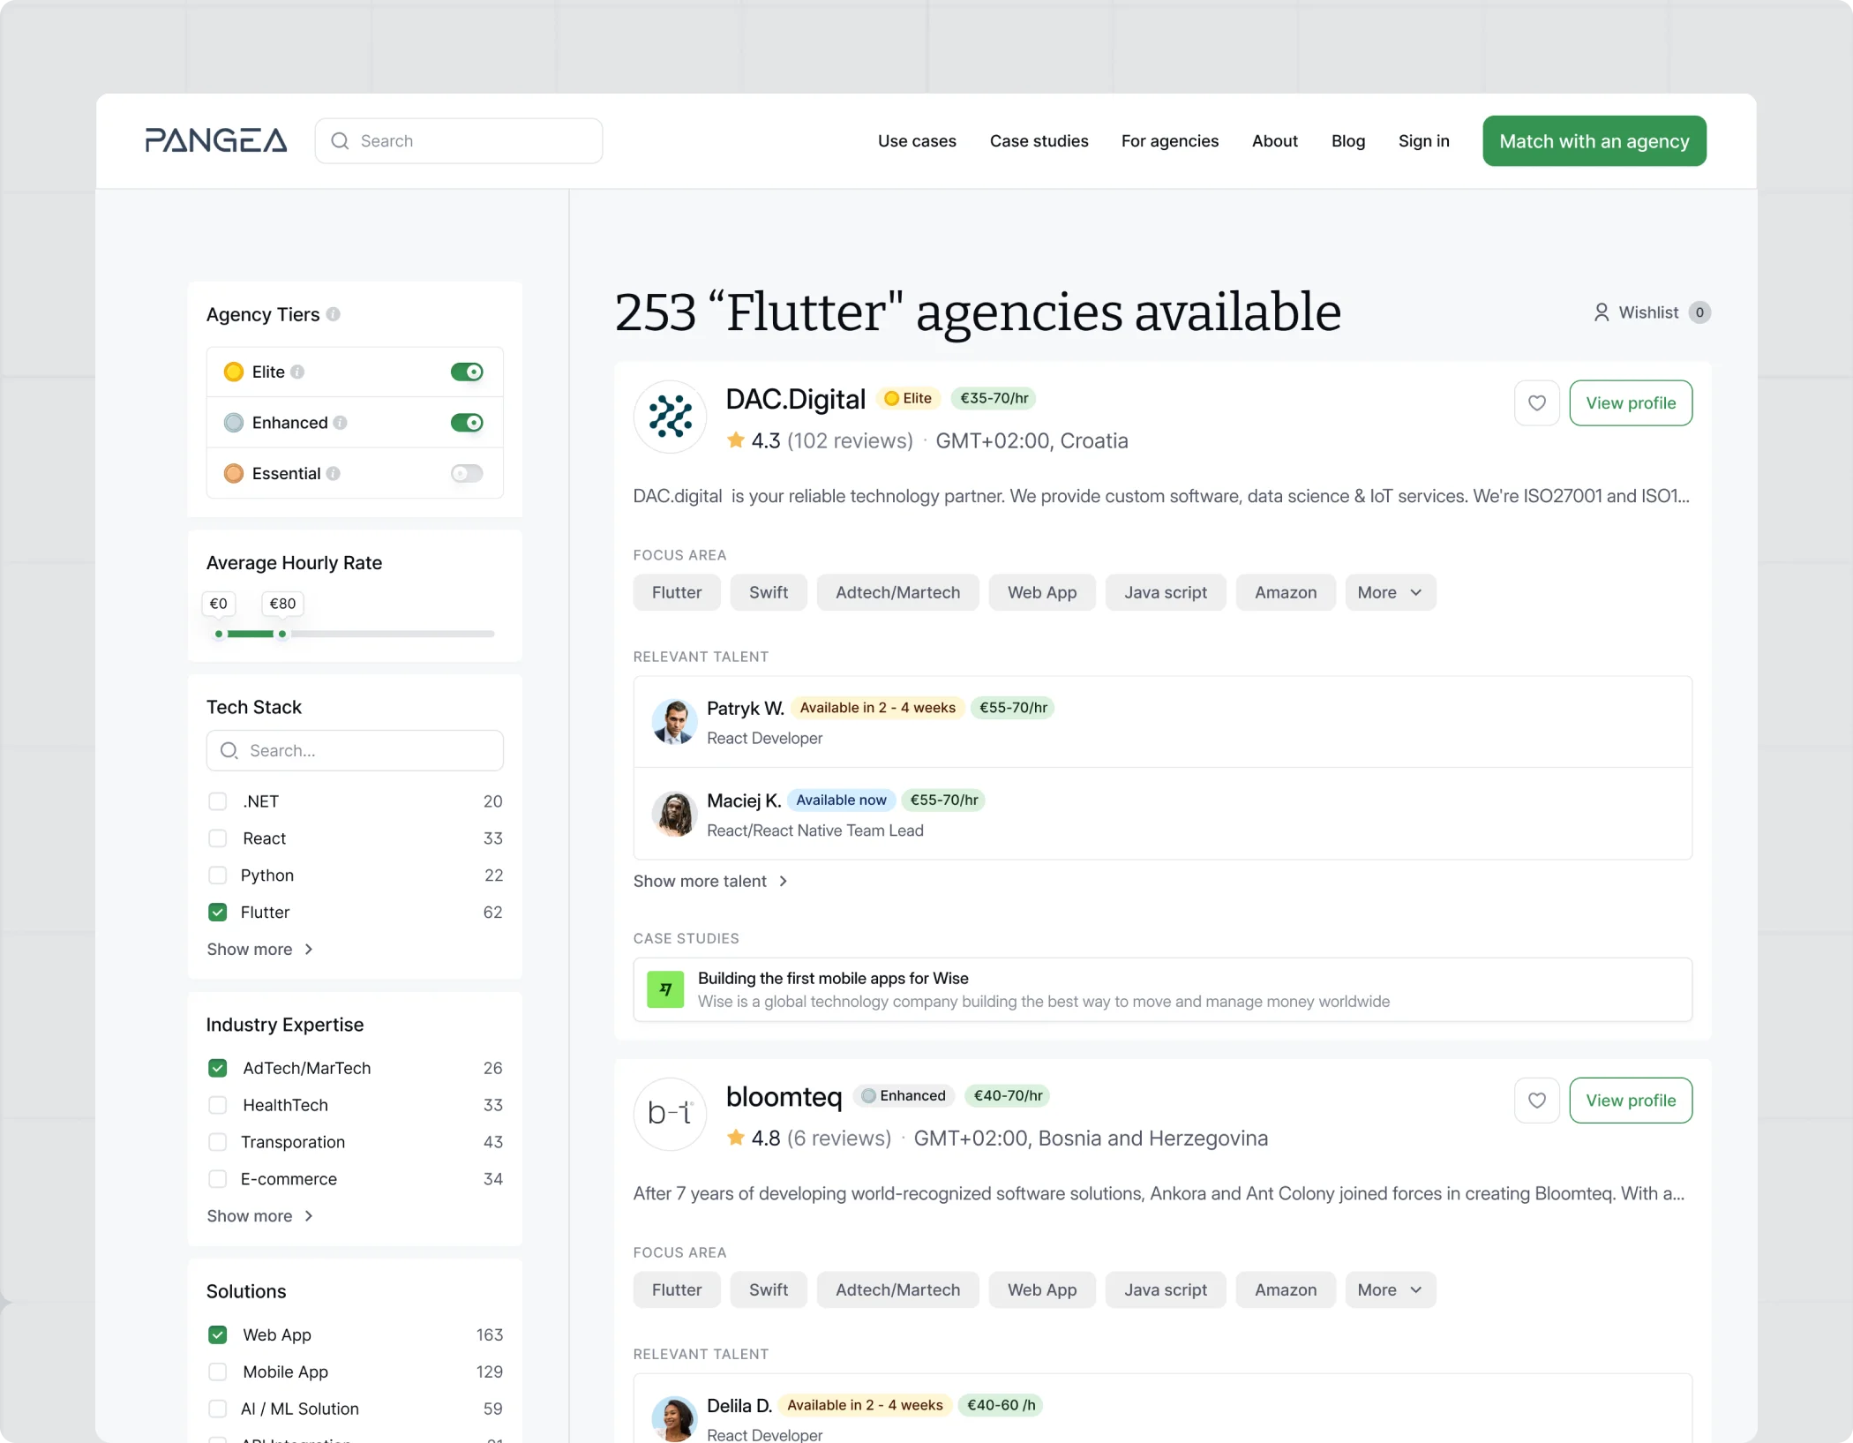The width and height of the screenshot is (1853, 1443).
Task: Open the Wishlist user icon
Action: [1601, 312]
